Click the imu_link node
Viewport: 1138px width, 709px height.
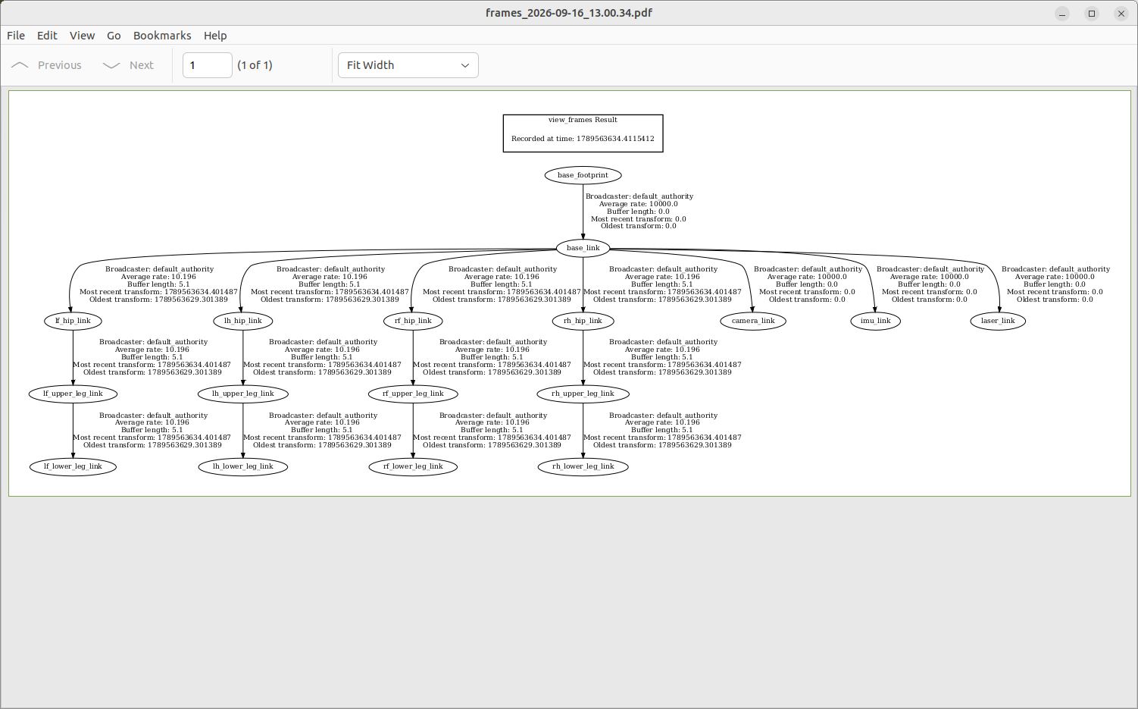(x=876, y=321)
